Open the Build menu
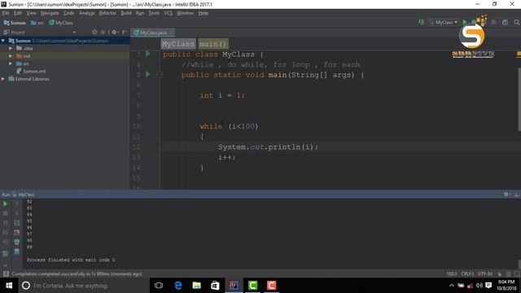 (x=126, y=13)
